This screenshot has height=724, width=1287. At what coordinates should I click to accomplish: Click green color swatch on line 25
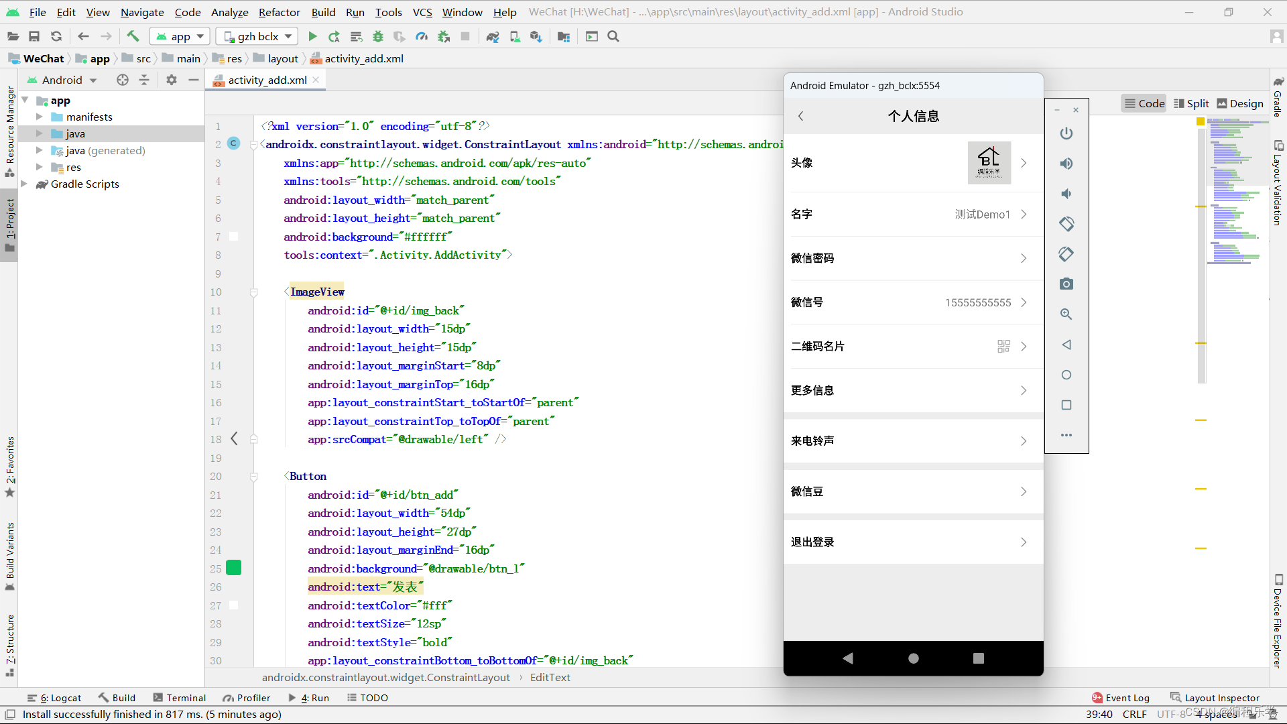tap(233, 568)
